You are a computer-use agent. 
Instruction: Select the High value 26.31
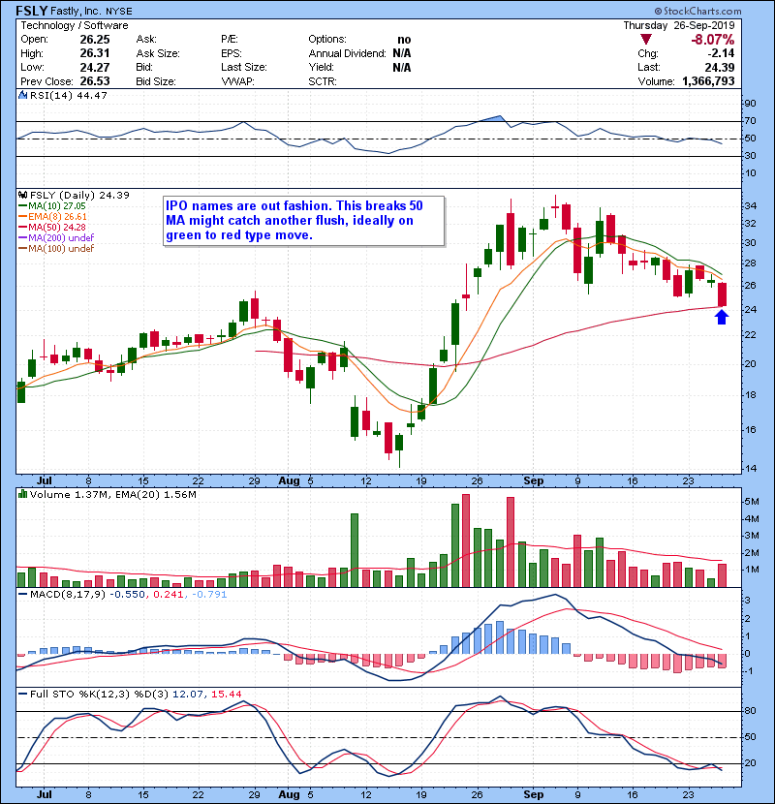[x=95, y=53]
